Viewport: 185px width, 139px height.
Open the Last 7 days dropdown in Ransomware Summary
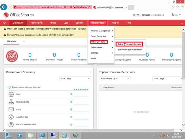[75, 79]
